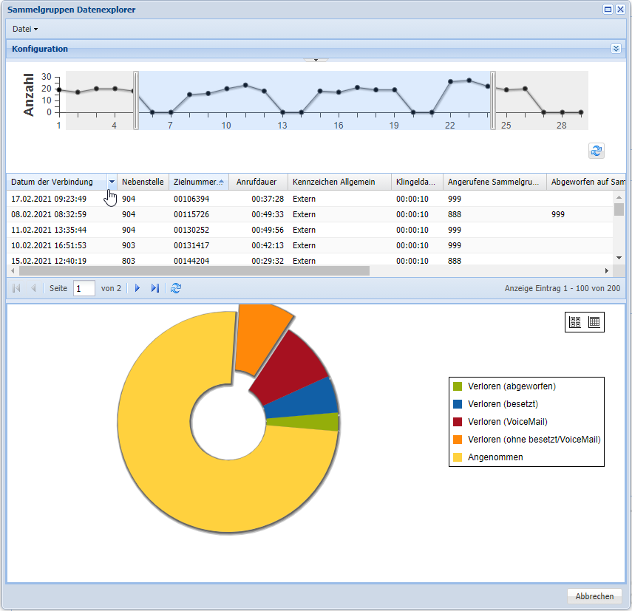The image size is (632, 611).
Task: Open the Datei menu
Action: click(25, 29)
